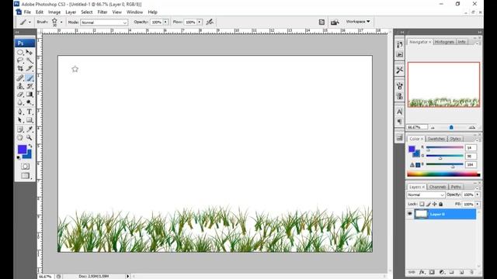Image resolution: width=497 pixels, height=279 pixels.
Task: Select the Zoom tool
Action: pyautogui.click(x=30, y=138)
